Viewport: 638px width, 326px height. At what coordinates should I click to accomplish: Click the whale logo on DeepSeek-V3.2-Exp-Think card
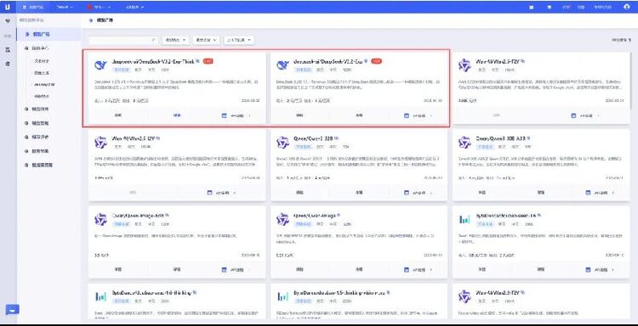100,65
